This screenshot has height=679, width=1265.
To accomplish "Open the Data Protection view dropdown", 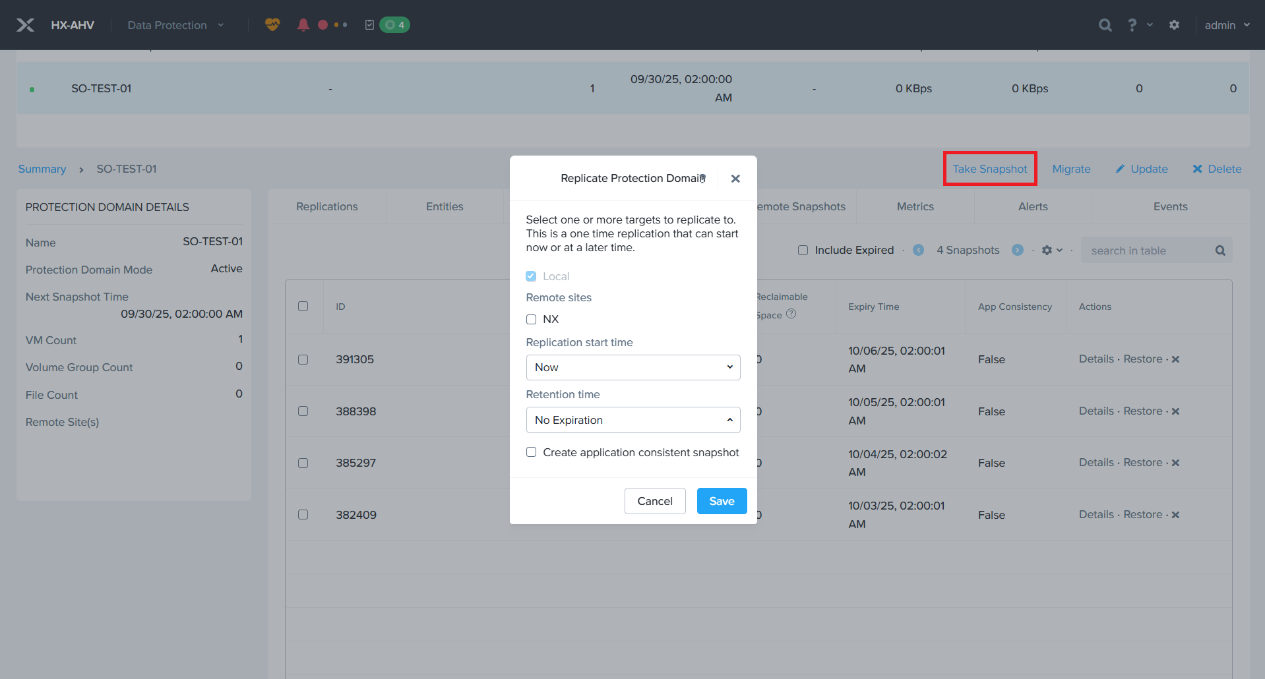I will pos(175,25).
